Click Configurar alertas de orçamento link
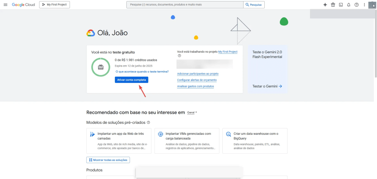Viewport: 377px width, 179px height. (197, 80)
